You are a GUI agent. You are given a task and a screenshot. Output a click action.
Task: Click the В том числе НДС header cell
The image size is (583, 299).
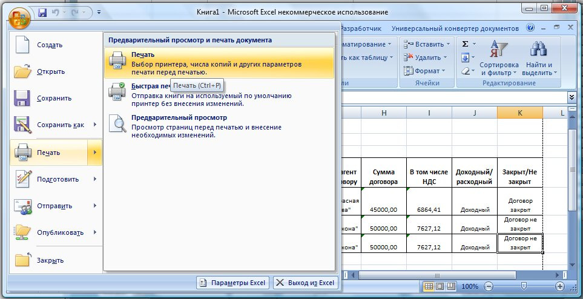(429, 172)
